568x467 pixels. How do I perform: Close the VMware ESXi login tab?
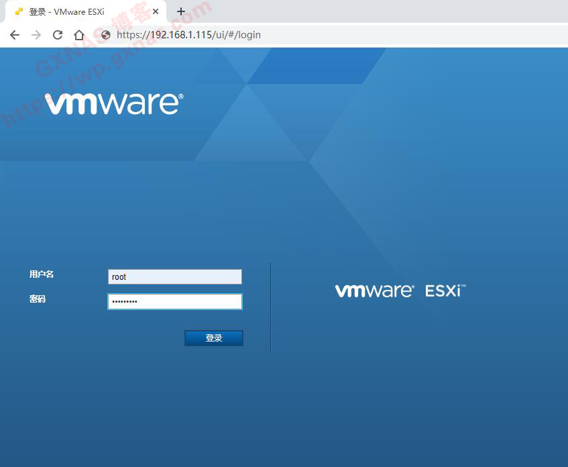156,11
